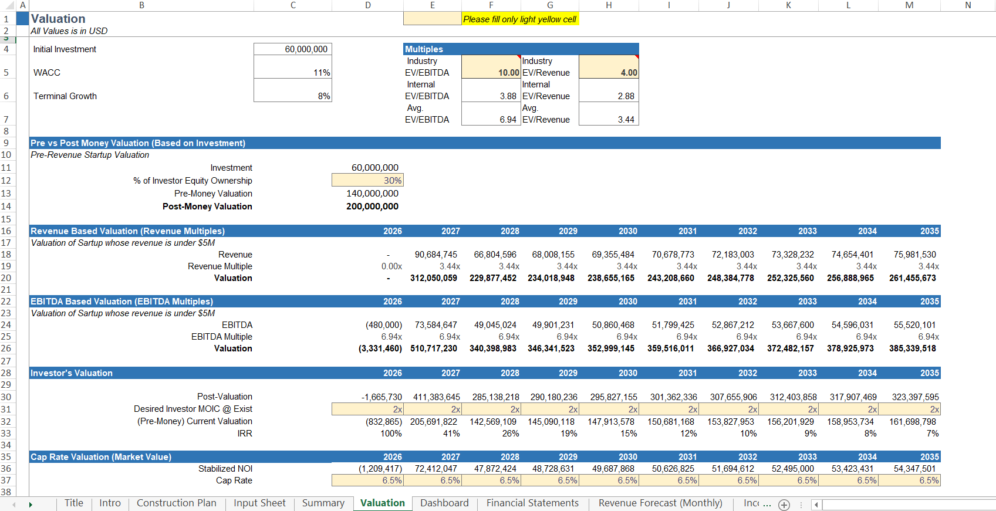Select Industry EV/Revenue 4.00 input cell
This screenshot has width=996, height=511.
[x=609, y=67]
